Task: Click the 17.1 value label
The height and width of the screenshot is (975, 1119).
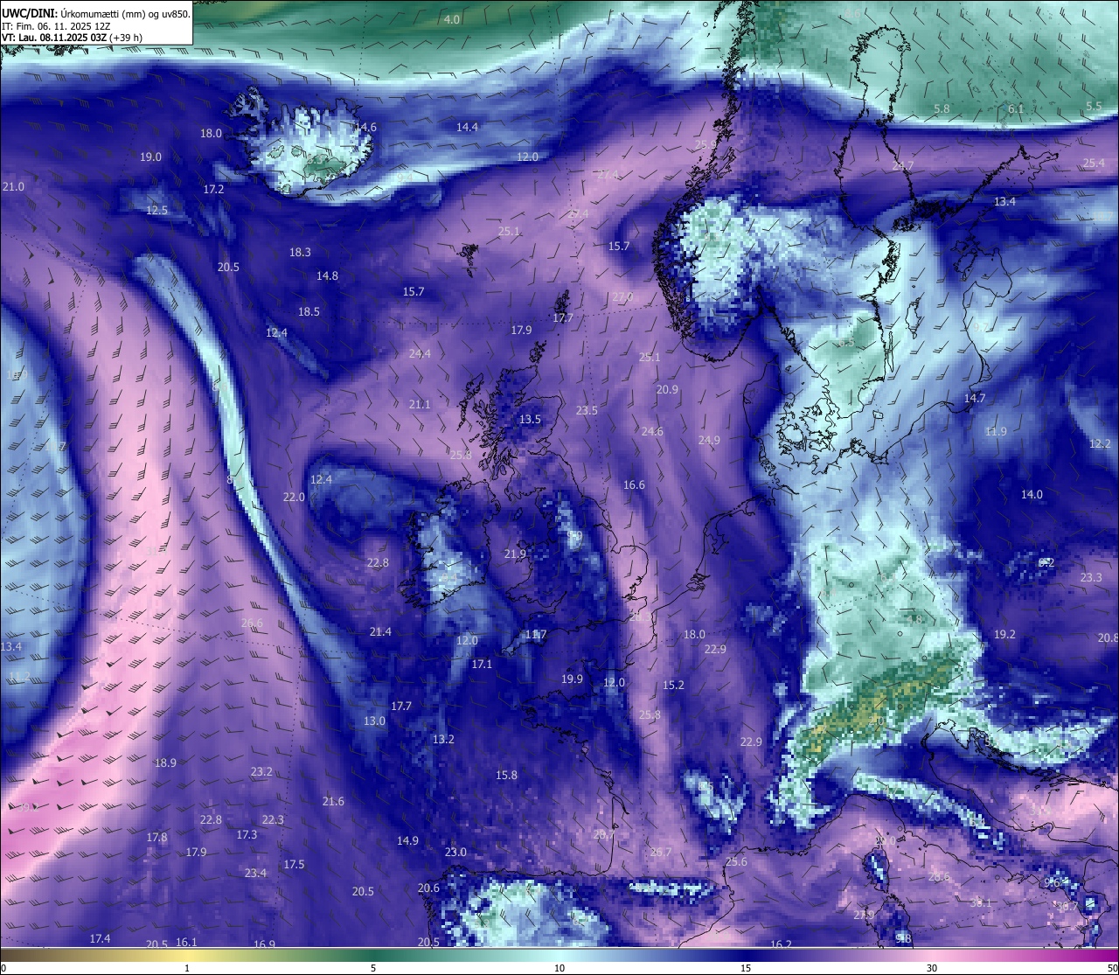Action: (482, 664)
